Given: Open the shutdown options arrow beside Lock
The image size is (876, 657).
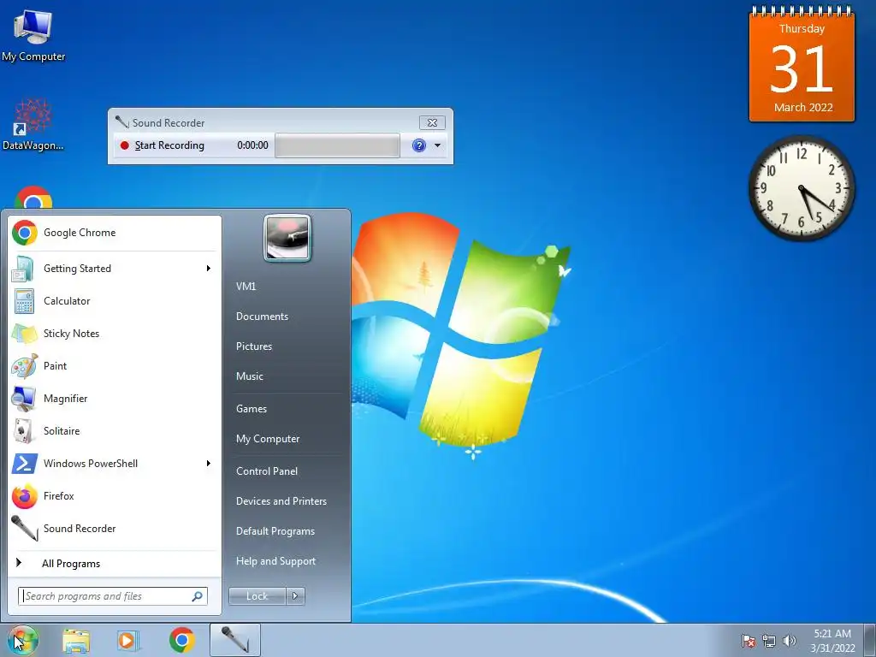Looking at the screenshot, I should pos(295,596).
